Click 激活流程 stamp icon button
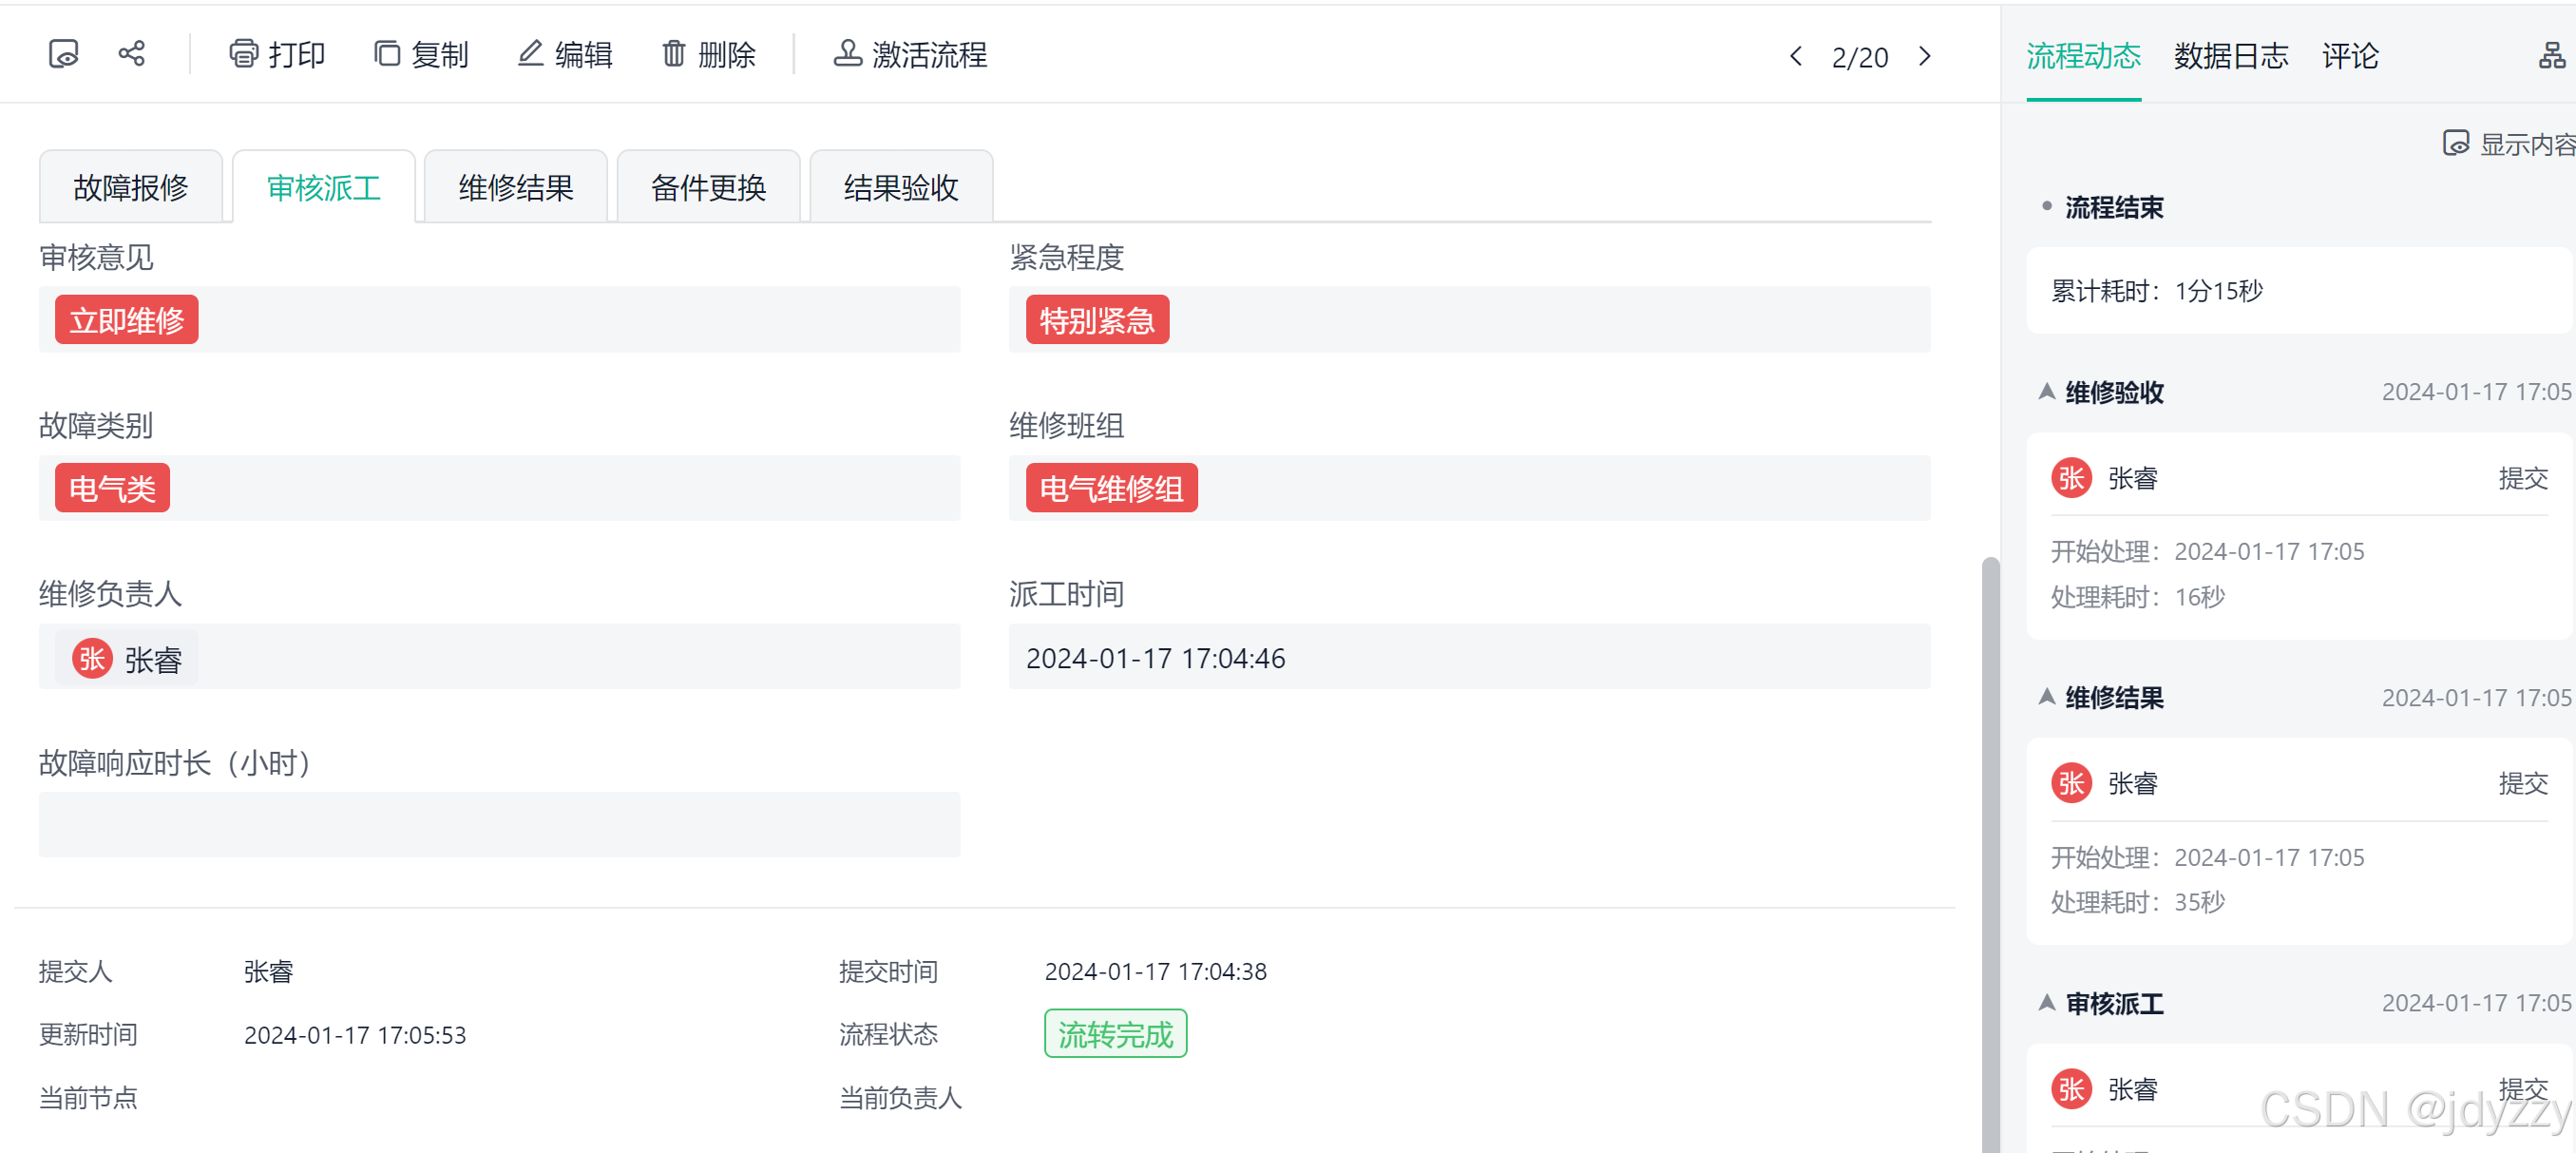2576x1153 pixels. [910, 54]
